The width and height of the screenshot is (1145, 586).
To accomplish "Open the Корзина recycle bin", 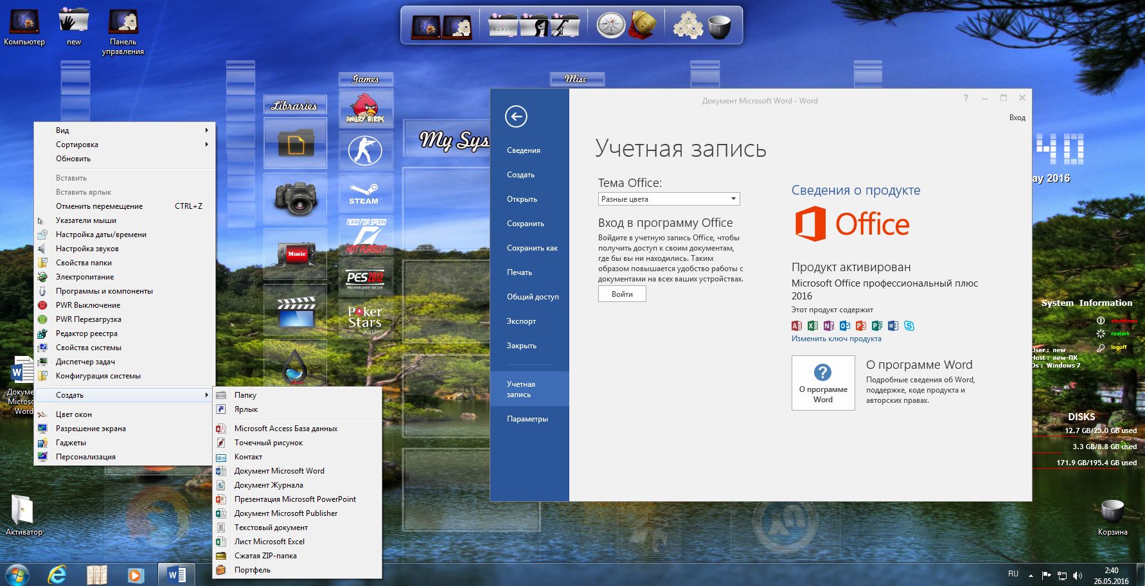I will point(1112,517).
